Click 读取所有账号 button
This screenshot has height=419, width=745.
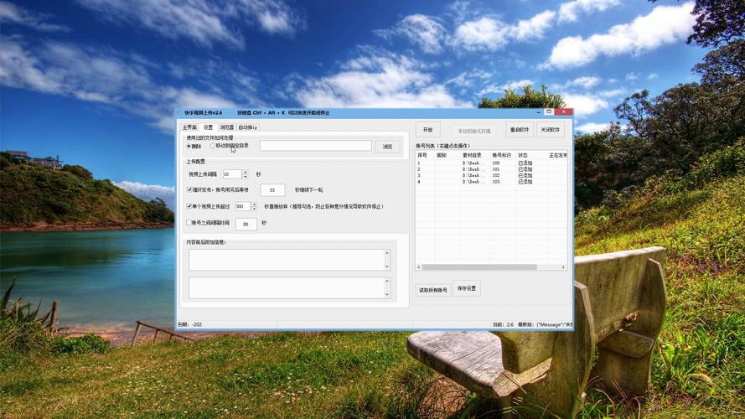click(433, 289)
